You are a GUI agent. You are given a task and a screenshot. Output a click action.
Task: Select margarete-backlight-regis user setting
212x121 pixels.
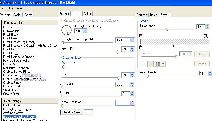point(19,117)
